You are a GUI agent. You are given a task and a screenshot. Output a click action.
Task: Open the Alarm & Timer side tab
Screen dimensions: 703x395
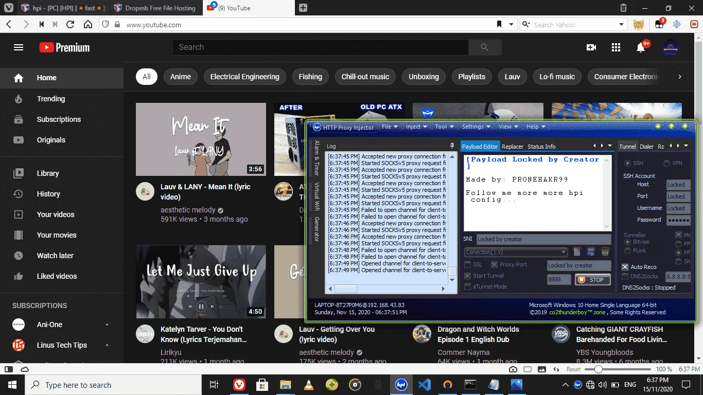(x=317, y=158)
